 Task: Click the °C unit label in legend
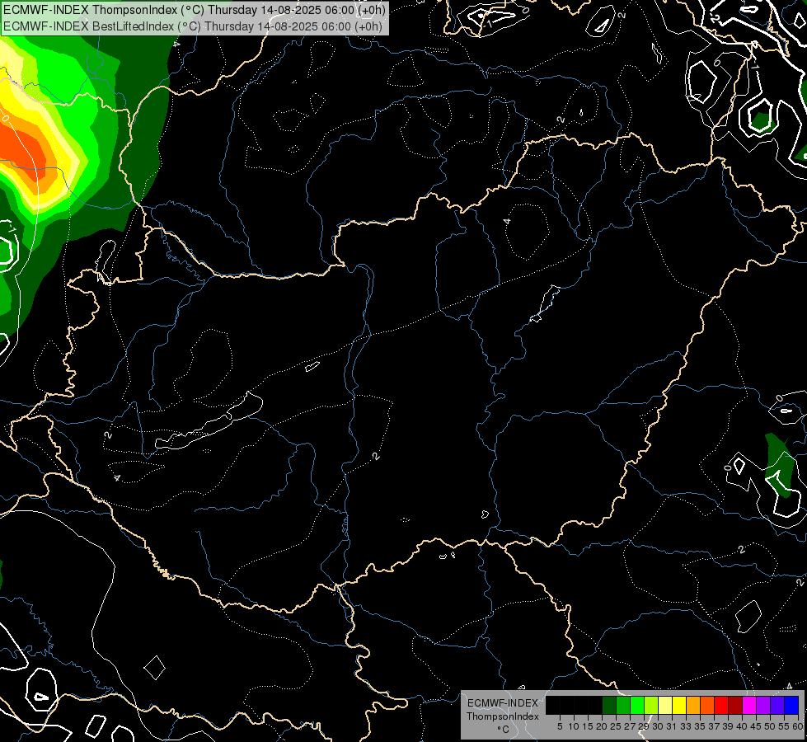pos(504,729)
